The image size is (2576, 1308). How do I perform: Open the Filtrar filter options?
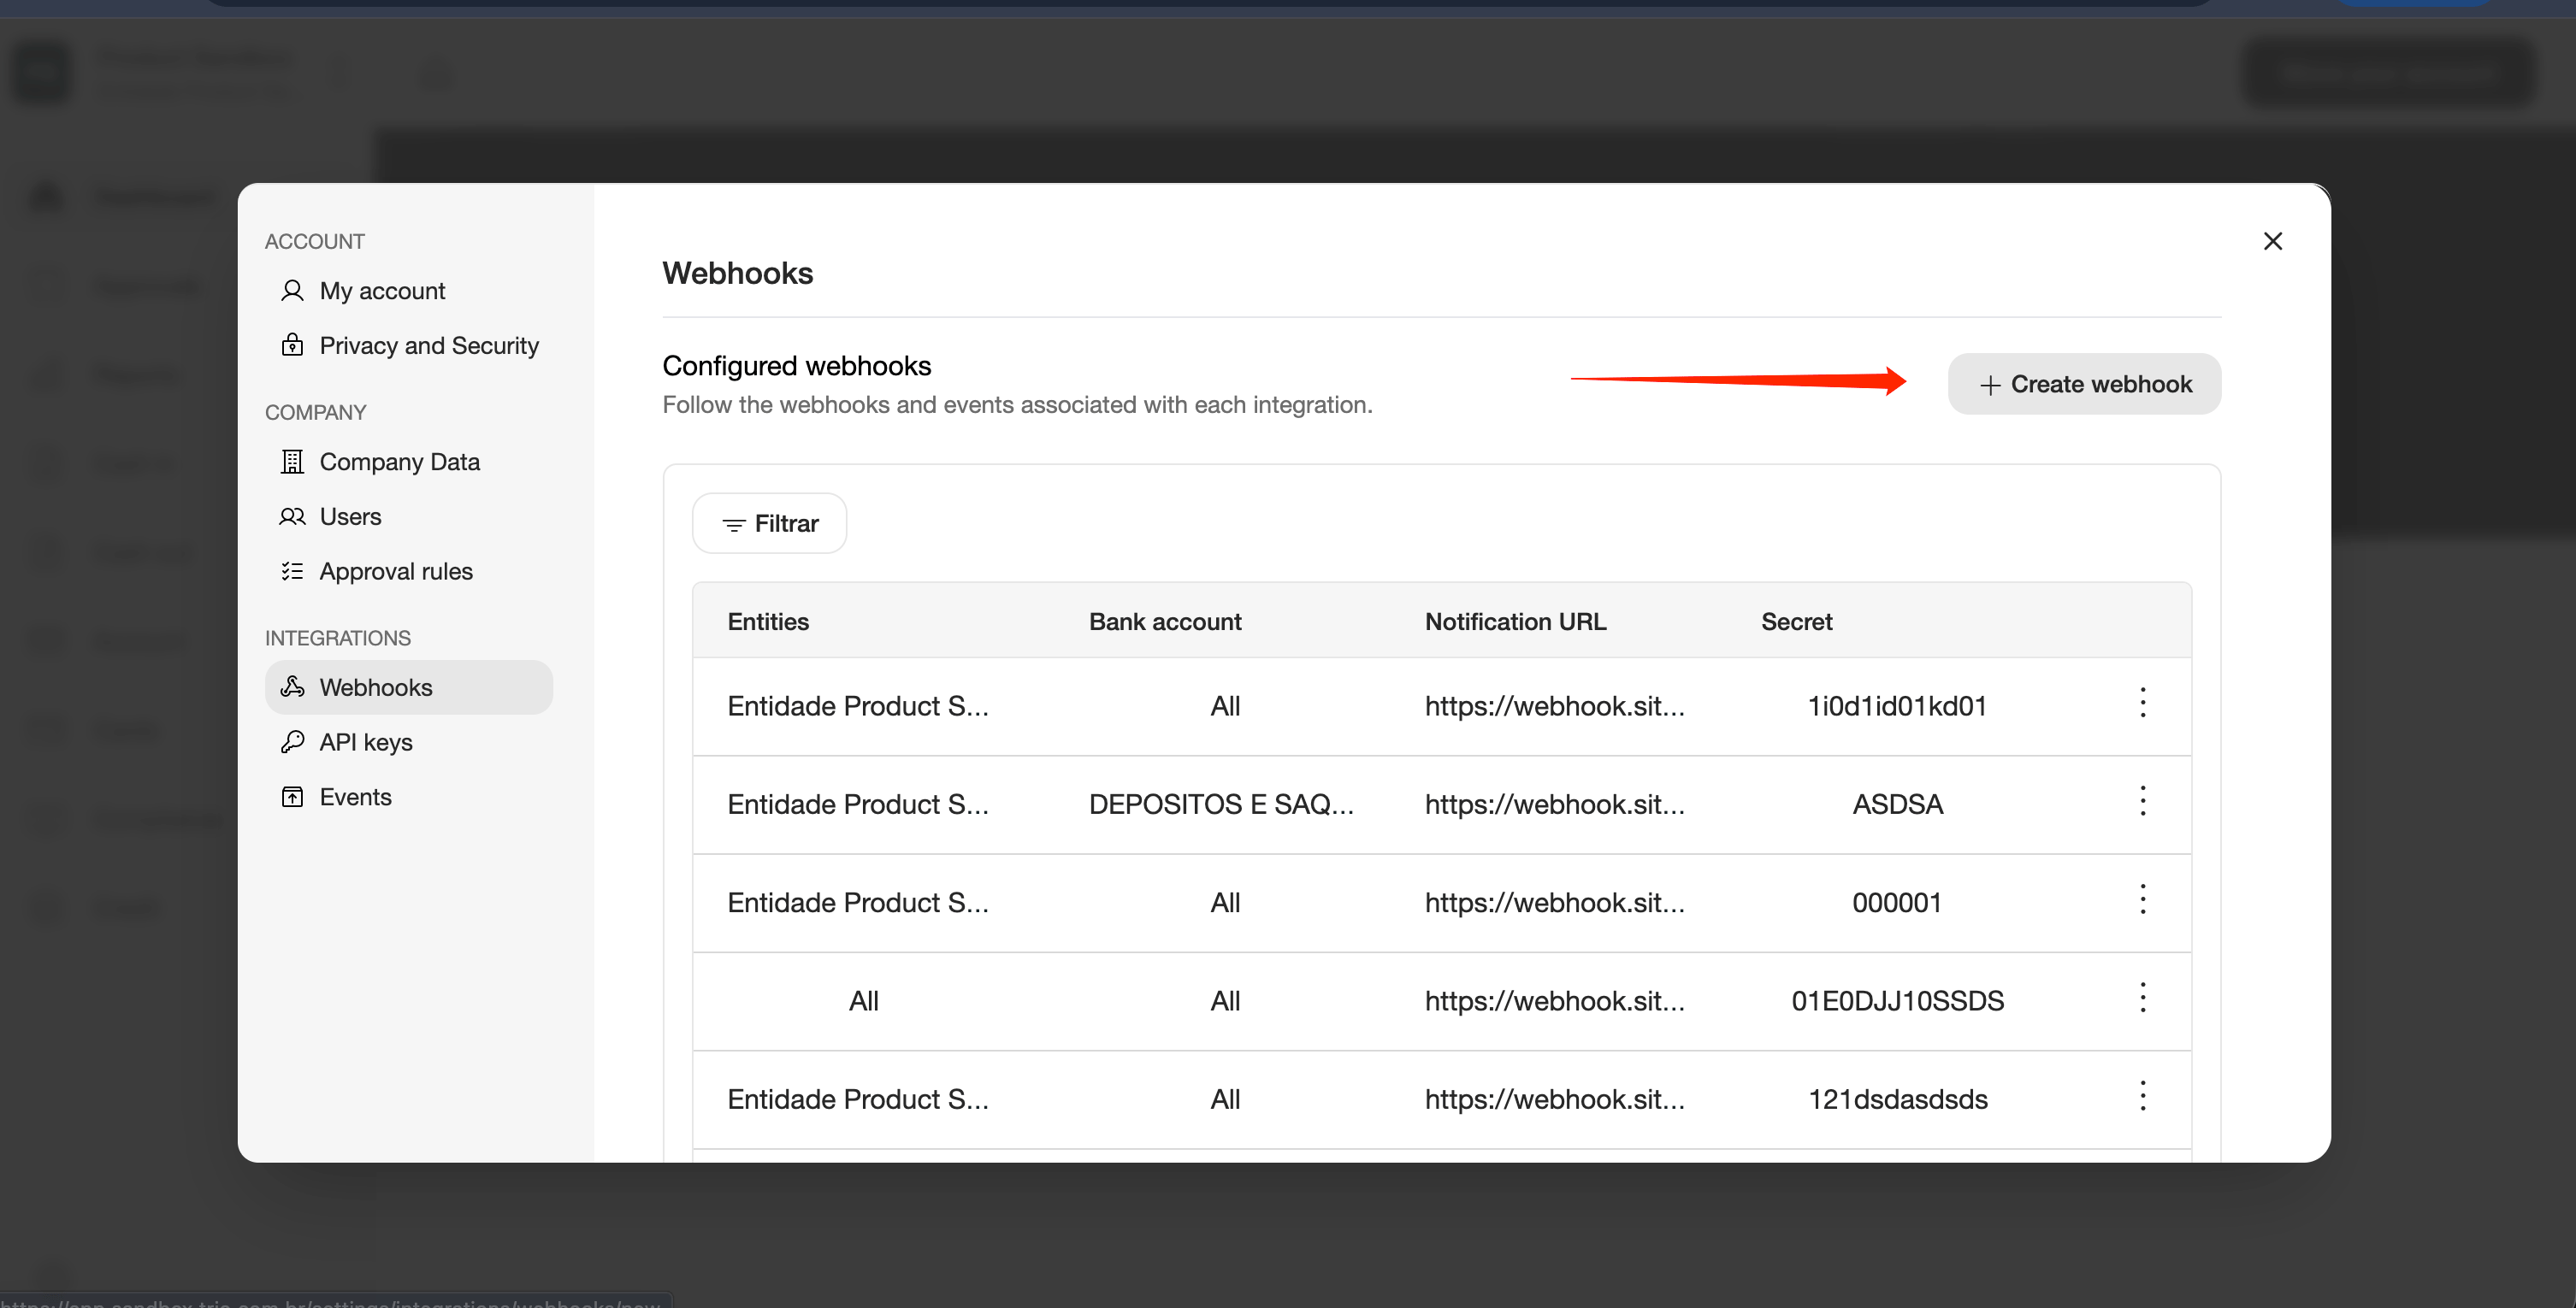pyautogui.click(x=769, y=523)
